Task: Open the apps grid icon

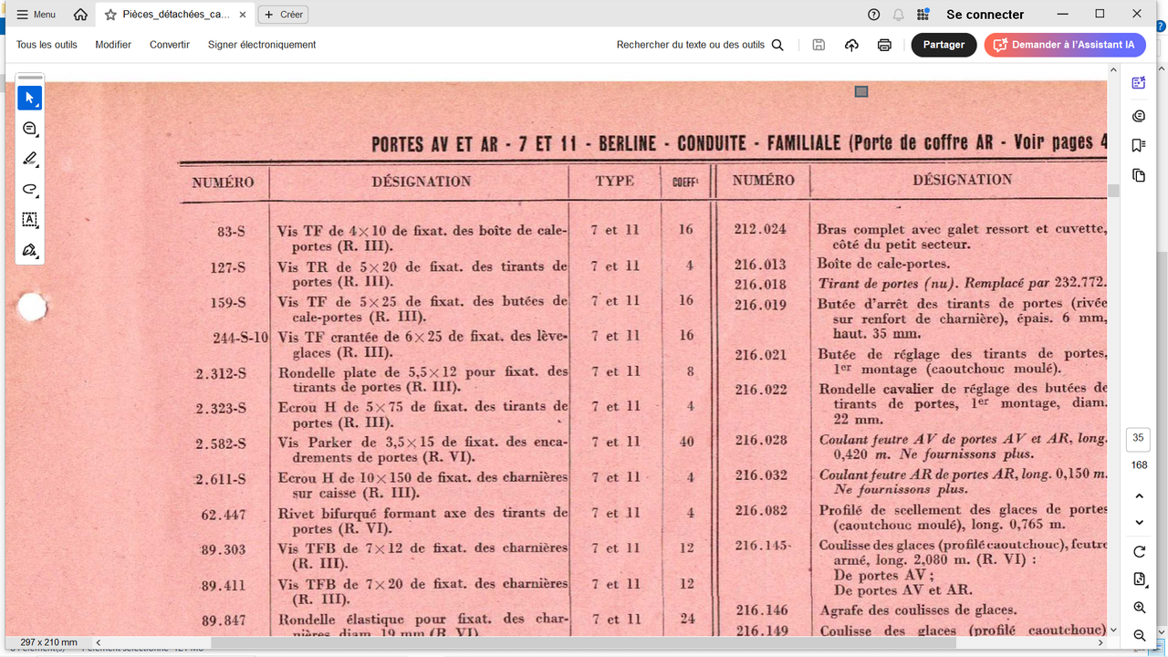Action: (x=923, y=15)
